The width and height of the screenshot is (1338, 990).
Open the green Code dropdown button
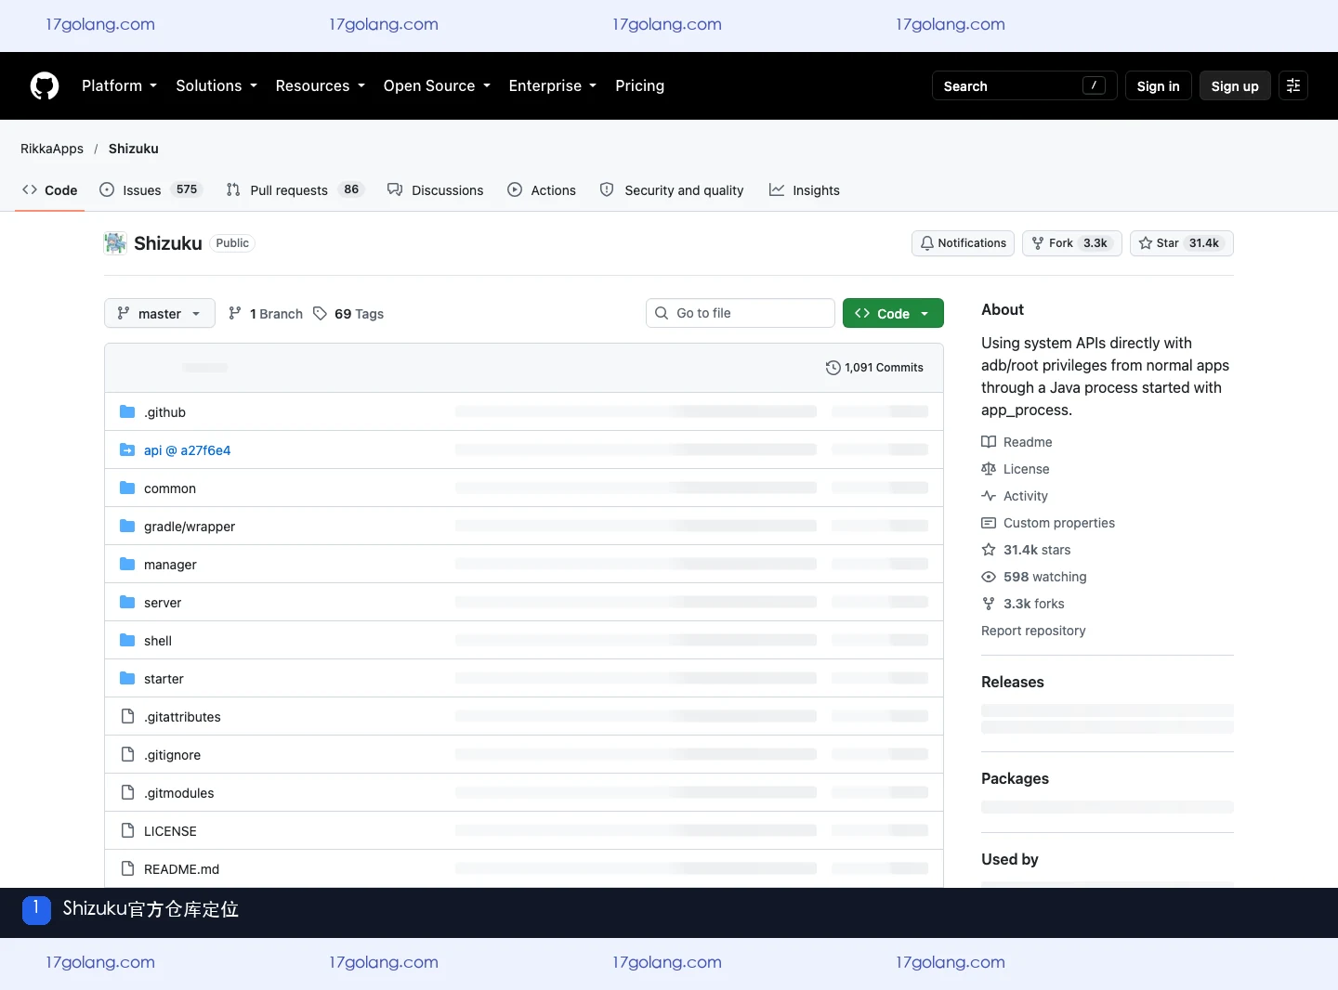(x=893, y=314)
